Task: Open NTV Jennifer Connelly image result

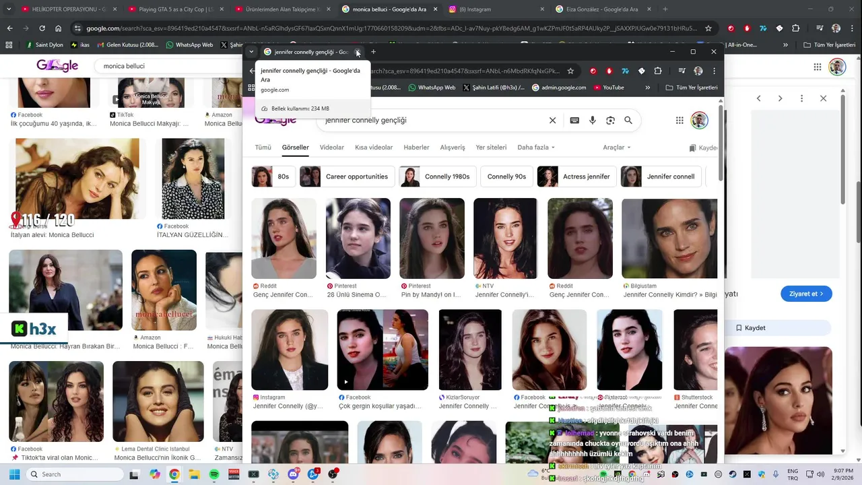Action: coord(505,238)
